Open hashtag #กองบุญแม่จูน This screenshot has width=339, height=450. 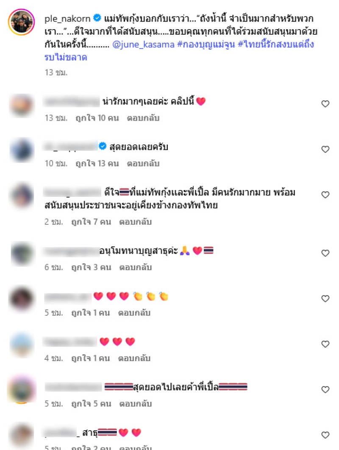point(206,44)
